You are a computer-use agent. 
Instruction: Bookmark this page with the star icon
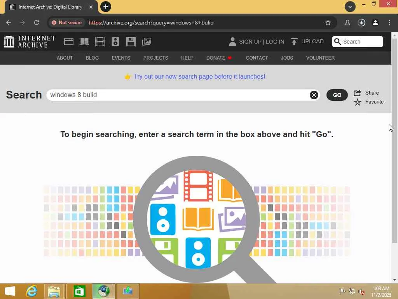click(x=328, y=23)
